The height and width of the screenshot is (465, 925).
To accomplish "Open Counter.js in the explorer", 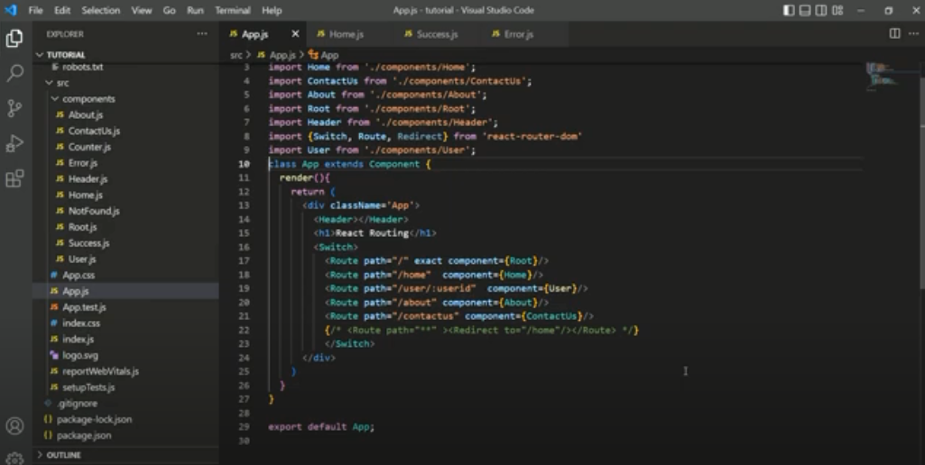I will (89, 147).
